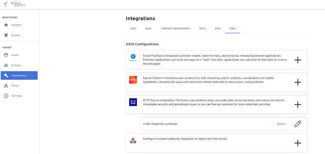Go to Events in the sidebar
The image size is (325, 154).
[x=15, y=35]
